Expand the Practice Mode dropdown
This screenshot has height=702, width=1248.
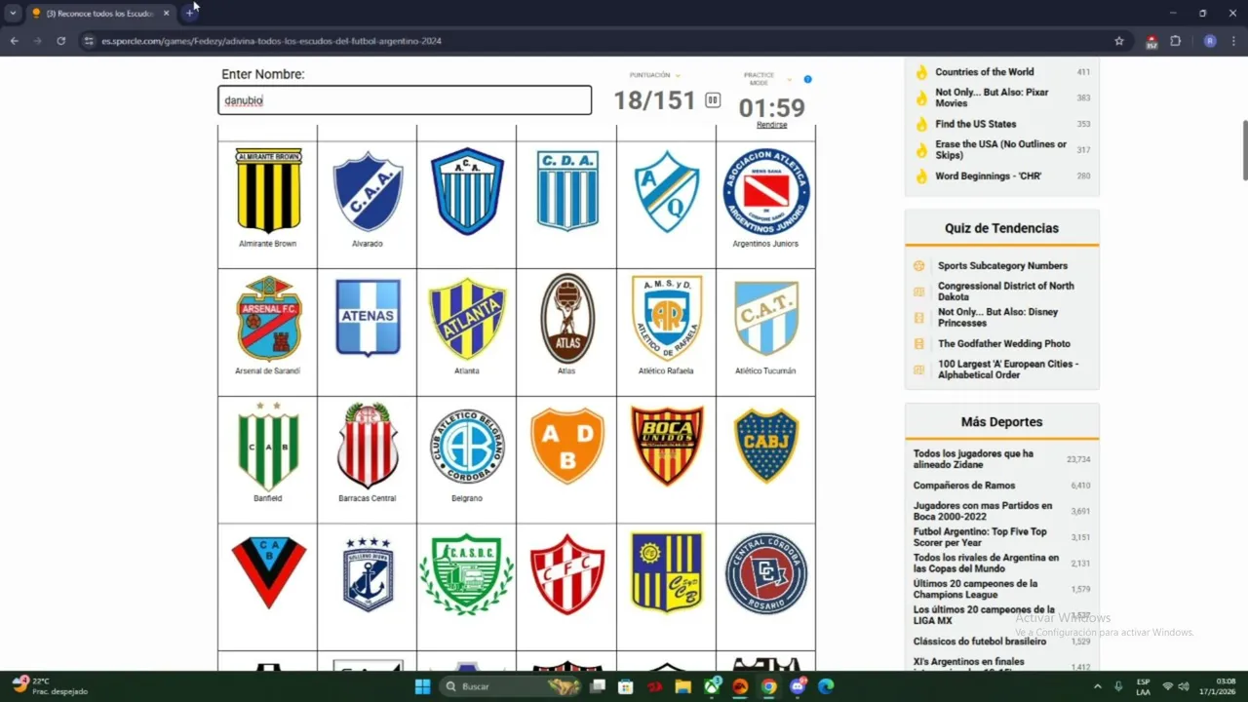(x=789, y=79)
